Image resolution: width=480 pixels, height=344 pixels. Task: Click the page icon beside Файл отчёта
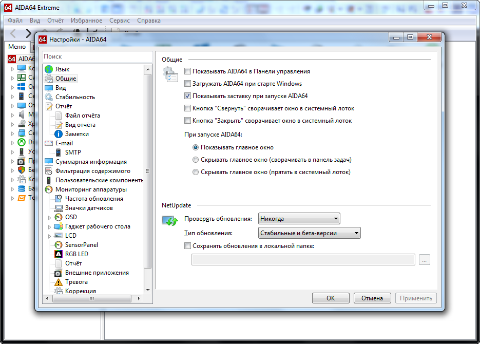pyautogui.click(x=59, y=116)
